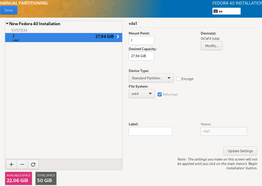
Task: Click the vda1 heading in details panel
Action: click(x=133, y=24)
